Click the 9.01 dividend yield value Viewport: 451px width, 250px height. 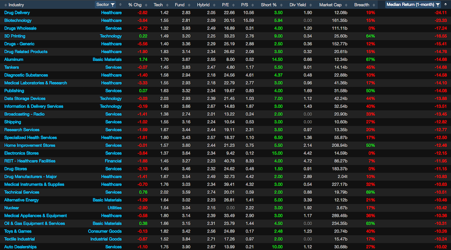(x=308, y=67)
